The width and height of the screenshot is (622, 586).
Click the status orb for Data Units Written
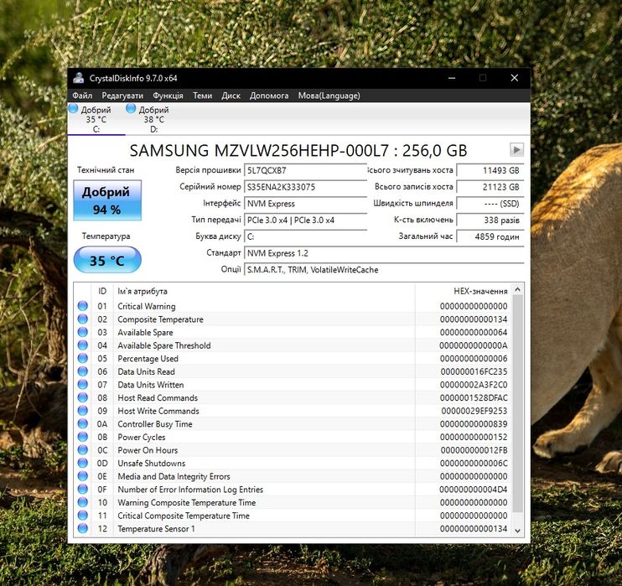(82, 385)
